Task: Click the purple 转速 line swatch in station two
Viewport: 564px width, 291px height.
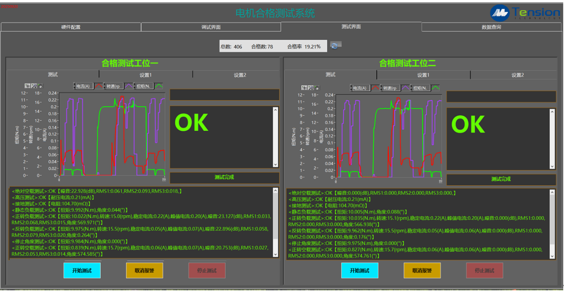Action: pos(405,88)
